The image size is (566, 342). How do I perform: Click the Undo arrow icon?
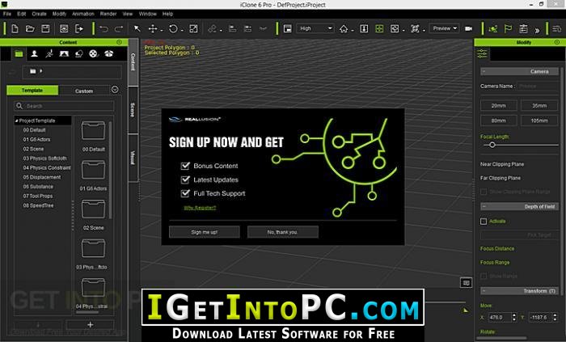tap(103, 29)
